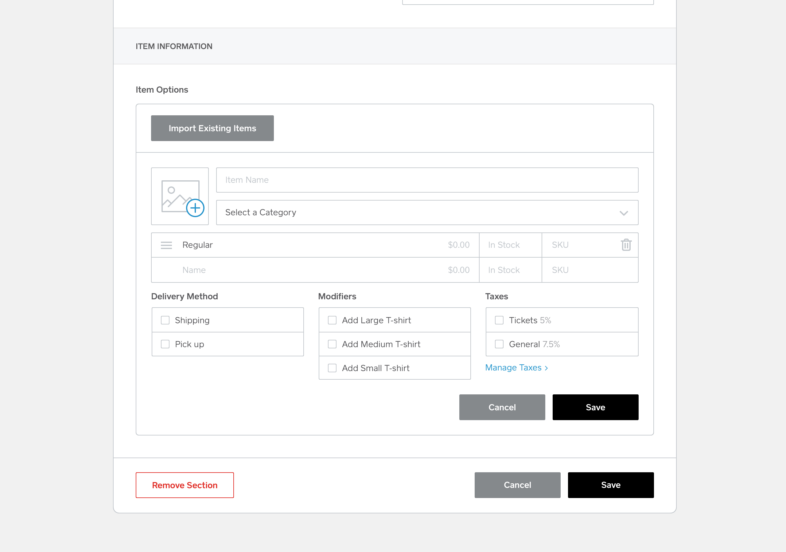Tick the Add Large T-shirt modifier
The image size is (786, 552).
(332, 320)
